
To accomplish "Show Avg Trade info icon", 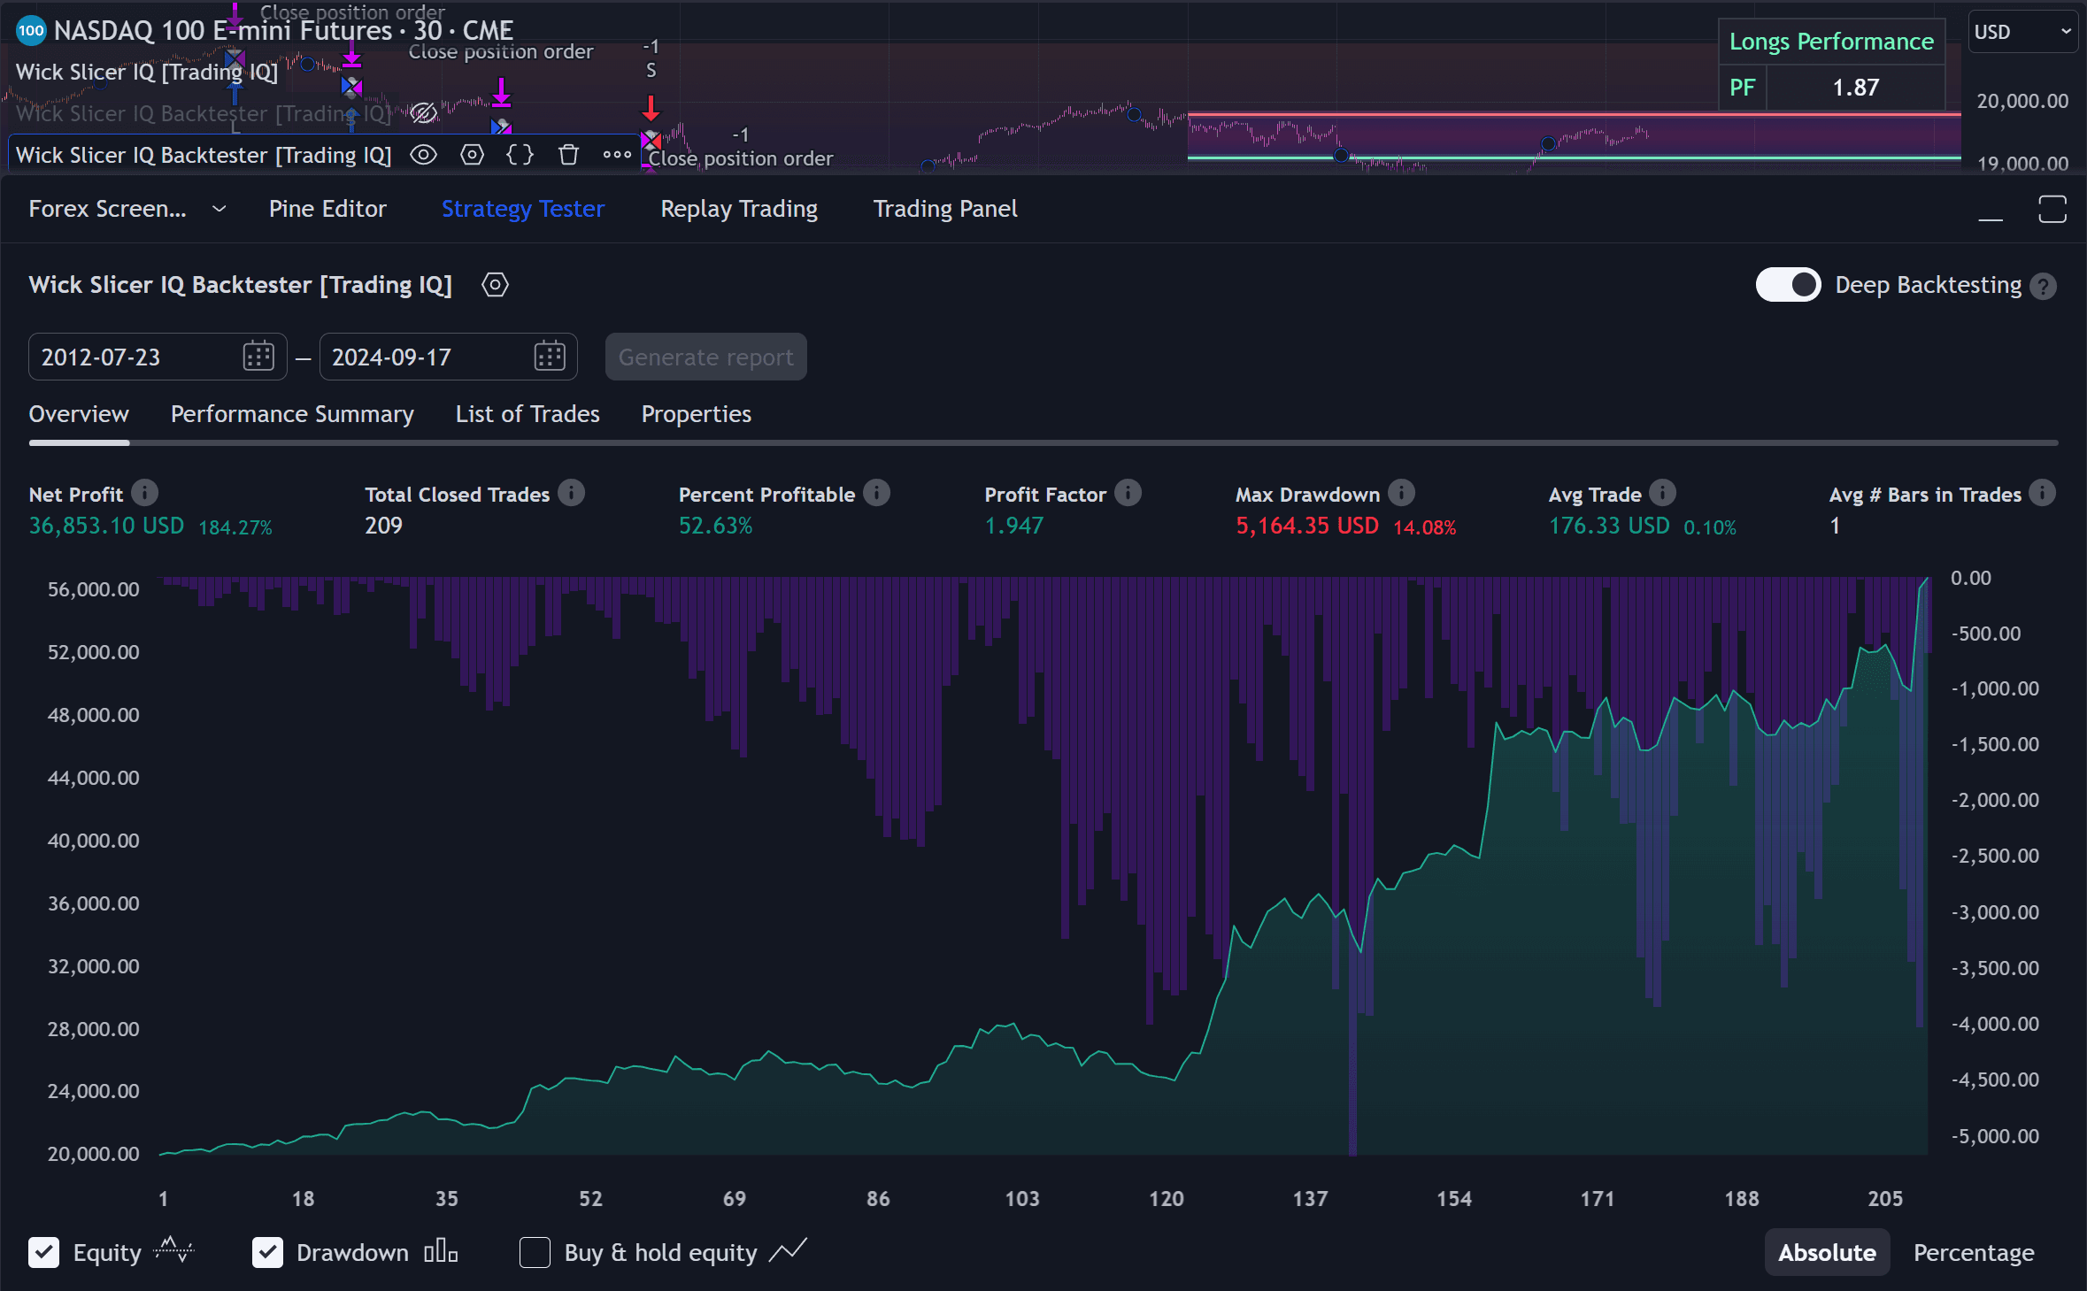I will (x=1662, y=493).
